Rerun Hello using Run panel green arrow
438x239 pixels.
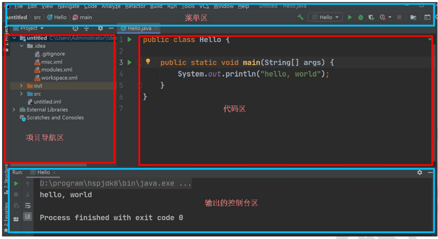pos(16,184)
